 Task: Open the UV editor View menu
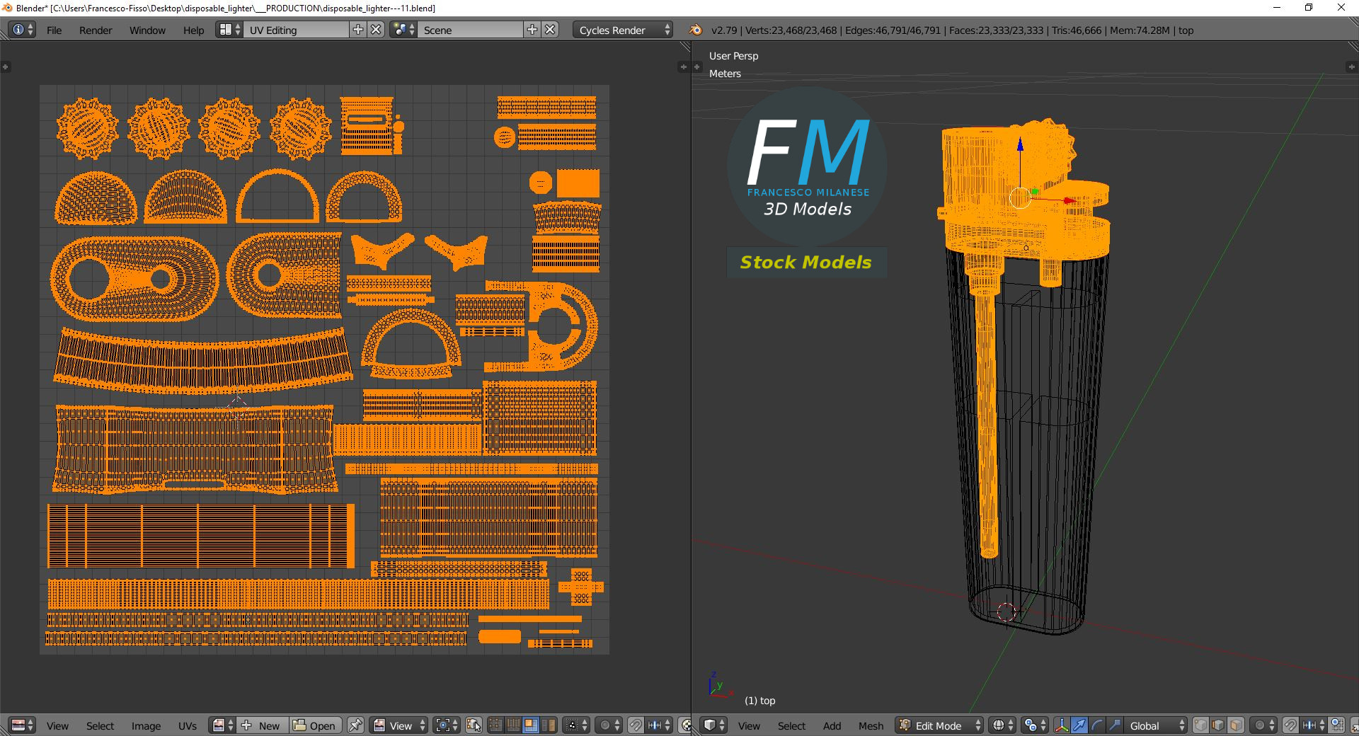tap(57, 726)
